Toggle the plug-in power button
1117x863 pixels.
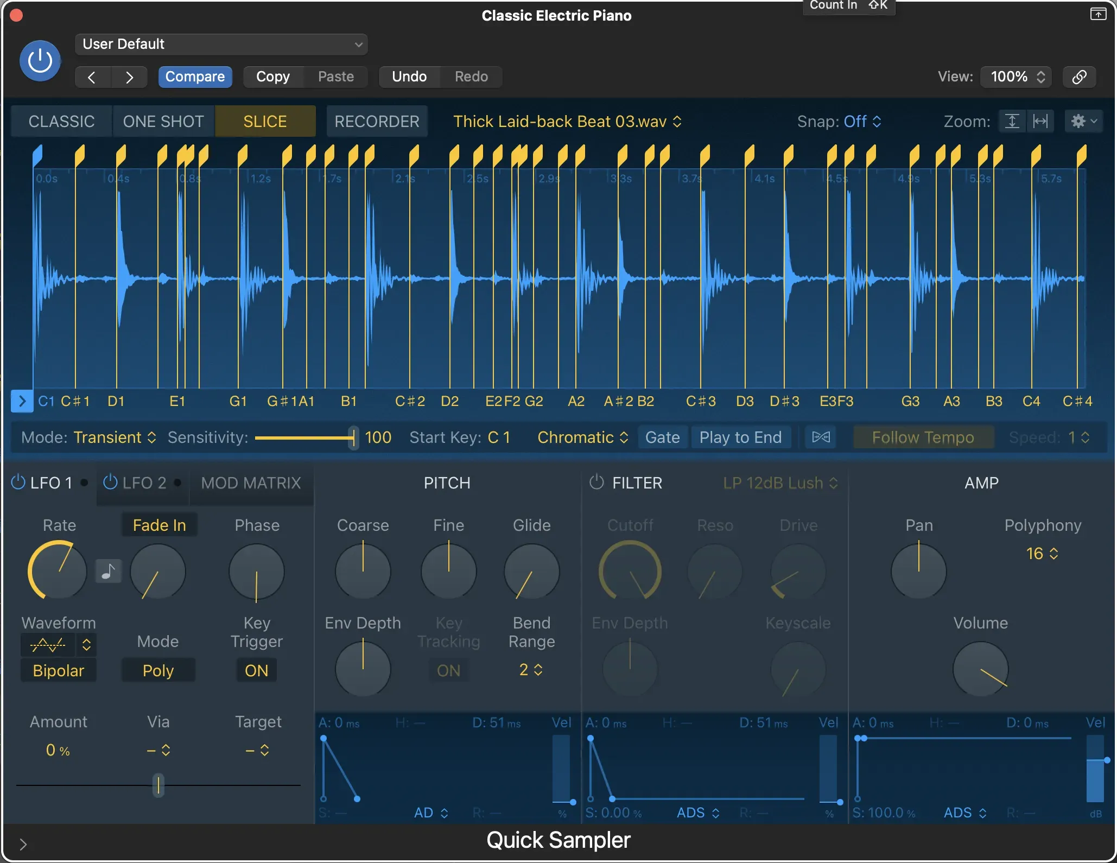[40, 61]
